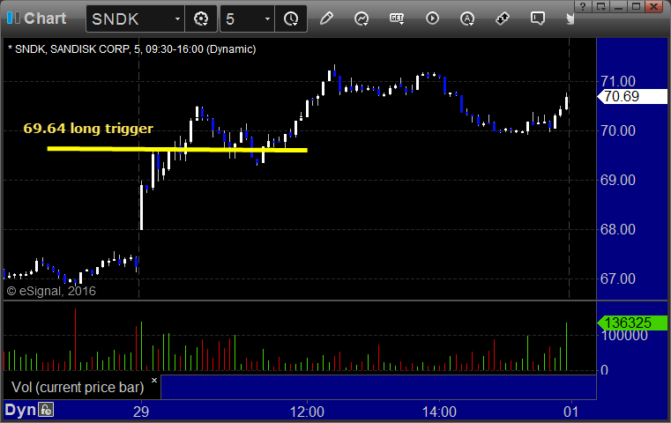Click the 100000 volume scale label

(625, 336)
